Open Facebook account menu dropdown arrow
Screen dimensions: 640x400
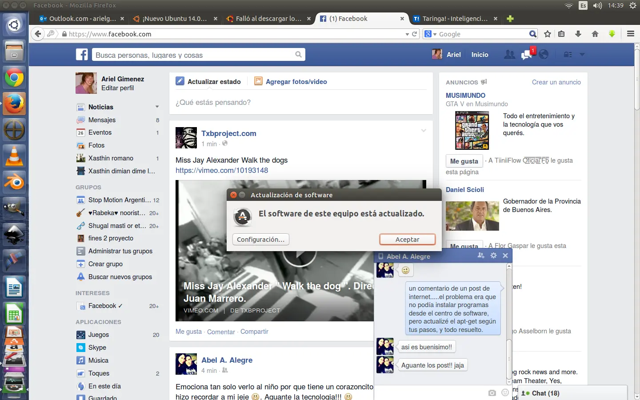click(582, 55)
